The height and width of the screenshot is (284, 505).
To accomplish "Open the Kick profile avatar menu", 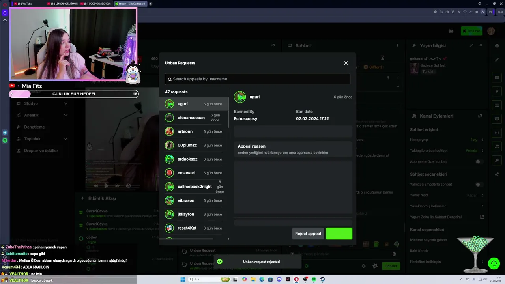I will click(491, 31).
